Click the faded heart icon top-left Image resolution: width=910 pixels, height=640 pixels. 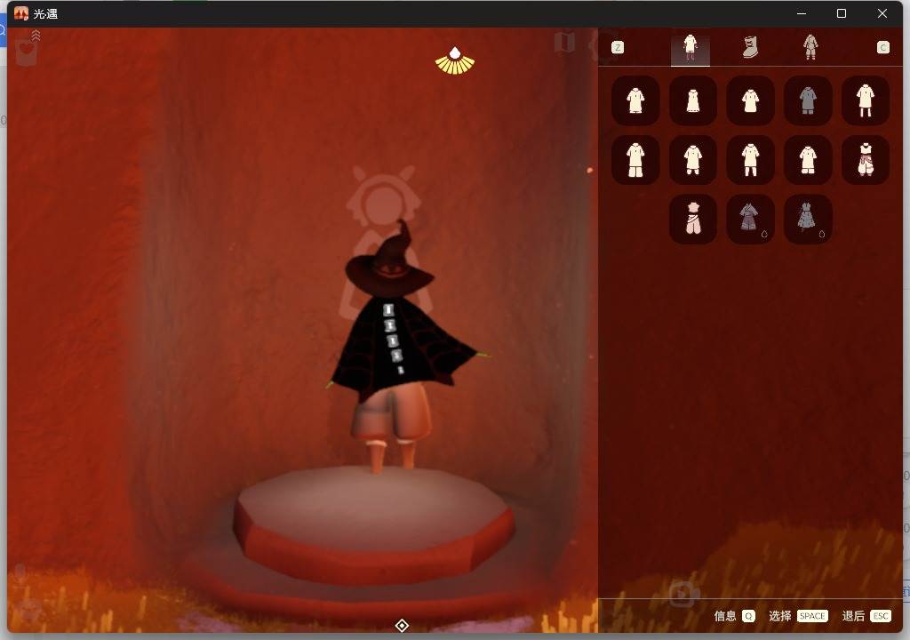(x=26, y=52)
